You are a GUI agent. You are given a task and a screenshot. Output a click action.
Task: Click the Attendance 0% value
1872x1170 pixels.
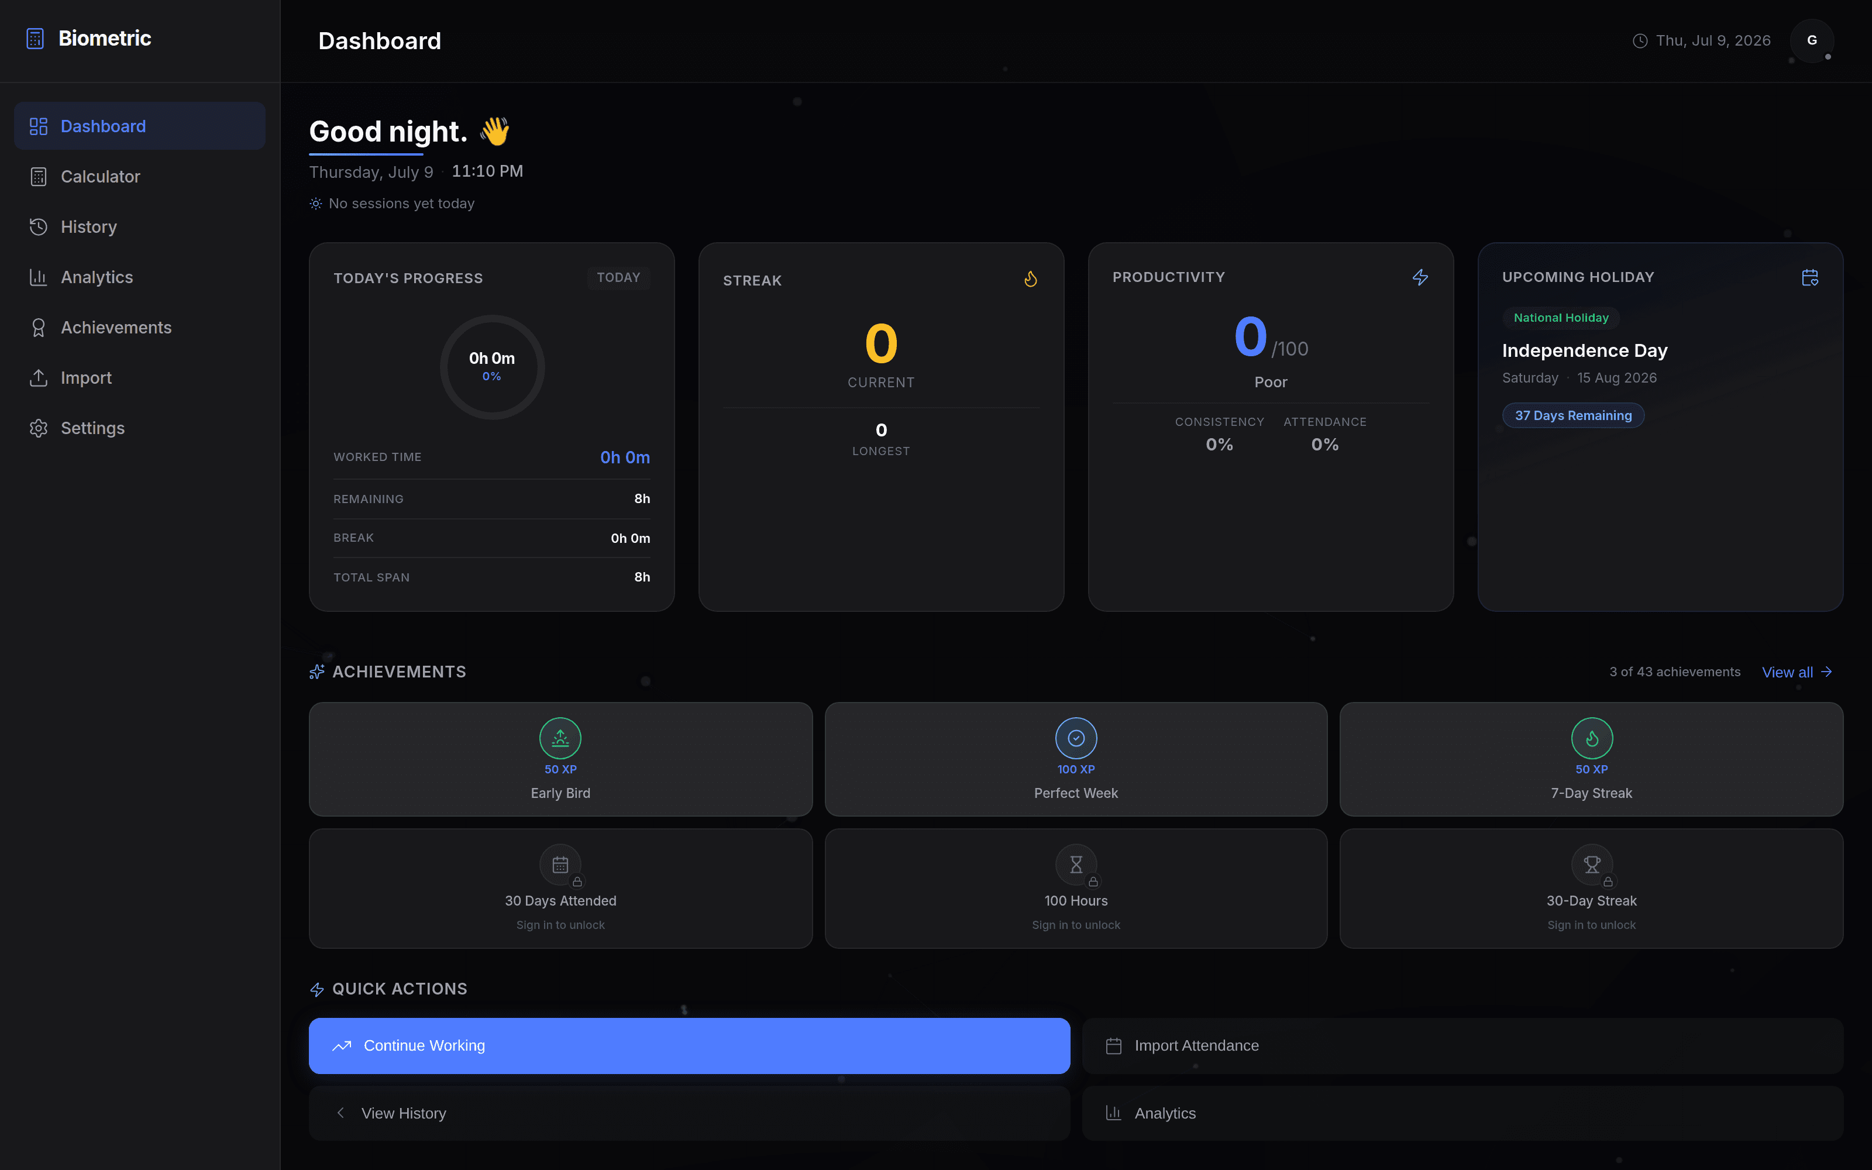pyautogui.click(x=1325, y=444)
